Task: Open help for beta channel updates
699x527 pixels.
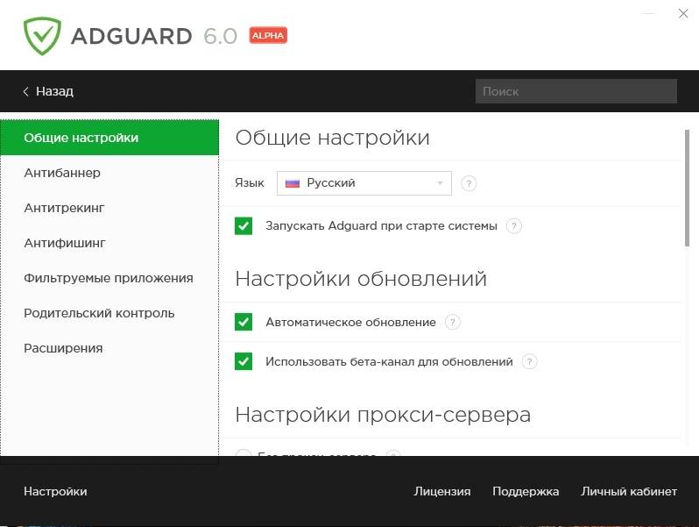Action: (x=529, y=361)
